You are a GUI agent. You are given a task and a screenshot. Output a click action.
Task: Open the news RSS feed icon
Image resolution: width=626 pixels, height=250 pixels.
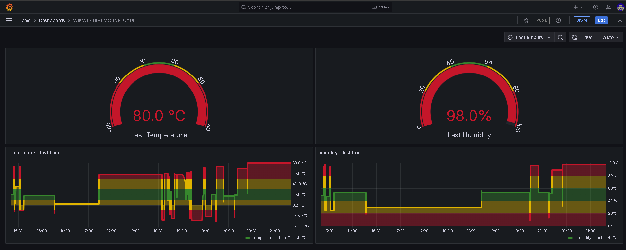pos(608,7)
